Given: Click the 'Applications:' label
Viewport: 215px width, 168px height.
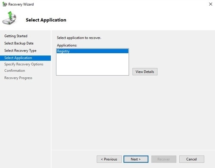Looking at the screenshot, I should [x=67, y=45].
